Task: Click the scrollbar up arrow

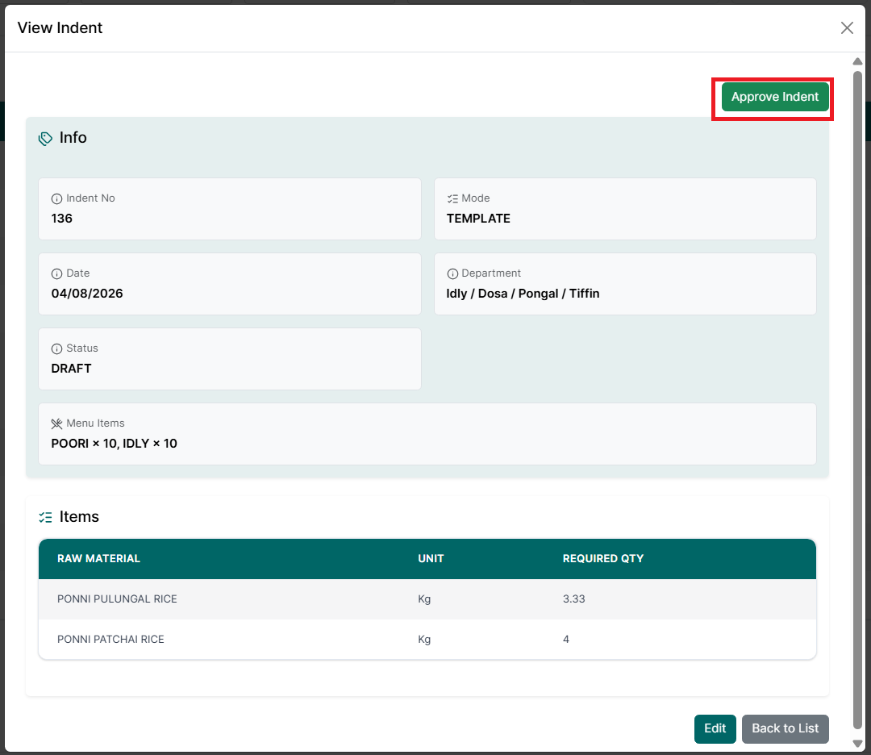Action: (x=857, y=61)
